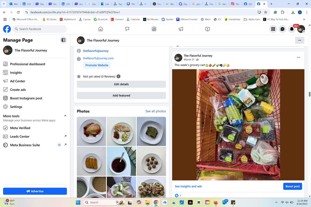This screenshot has height=207, width=311.
Task: Open the tab search dropdown arrow
Action: coord(4,4)
